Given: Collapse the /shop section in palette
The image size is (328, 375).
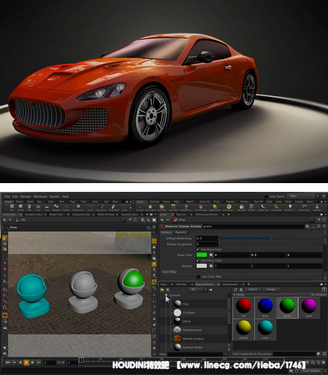Looking at the screenshot, I should click(234, 295).
